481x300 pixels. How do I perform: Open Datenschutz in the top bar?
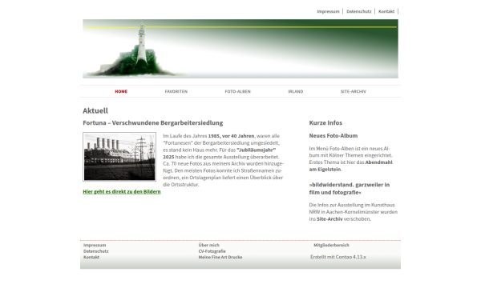358,11
